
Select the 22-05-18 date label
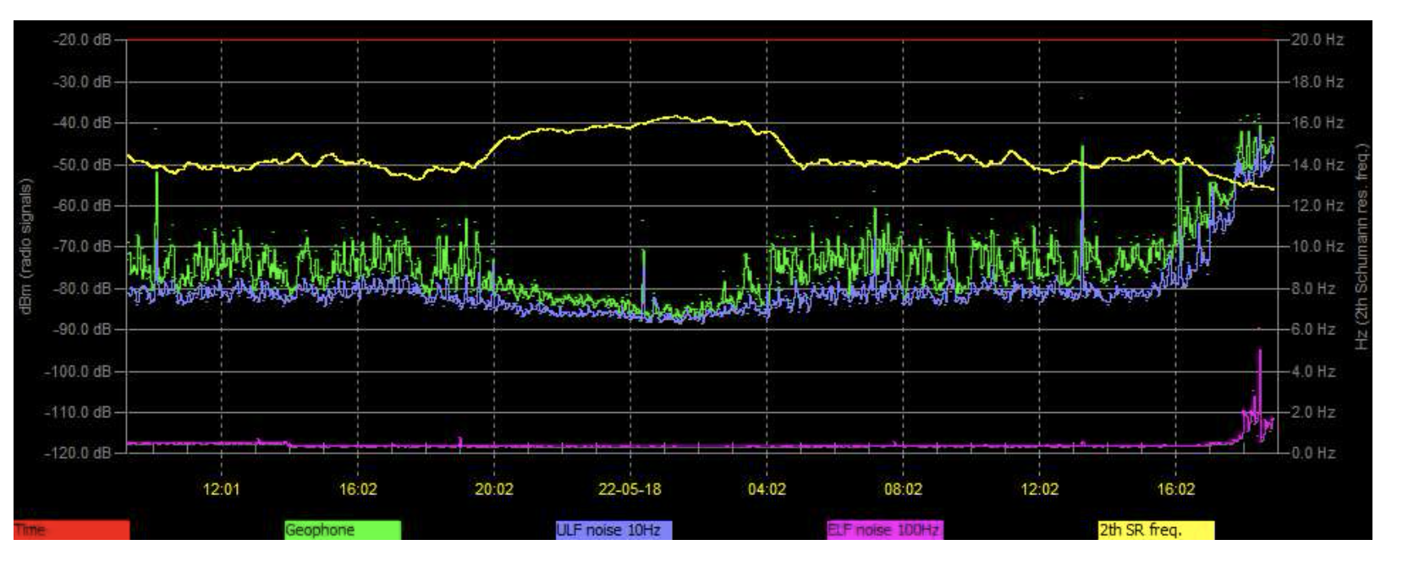[x=630, y=489]
